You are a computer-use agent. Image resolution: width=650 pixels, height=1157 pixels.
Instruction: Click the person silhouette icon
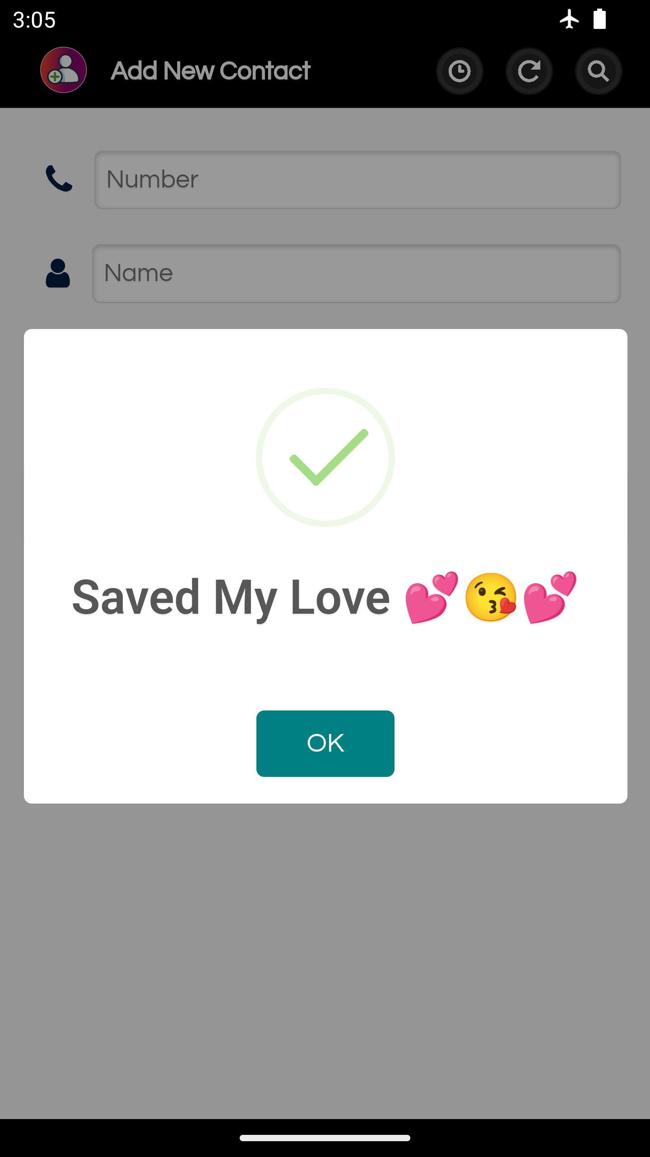point(58,273)
